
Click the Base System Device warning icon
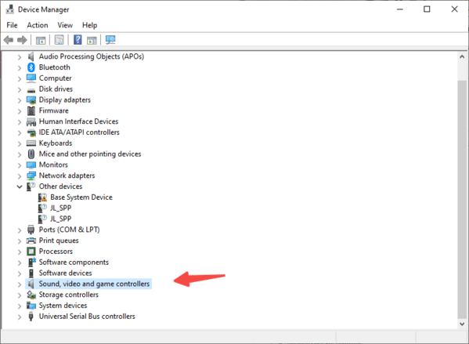42,197
